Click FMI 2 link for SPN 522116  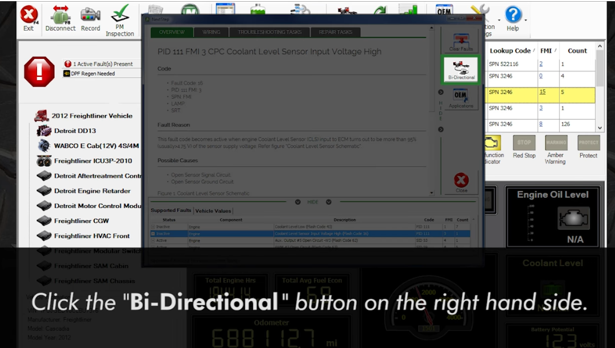541,64
